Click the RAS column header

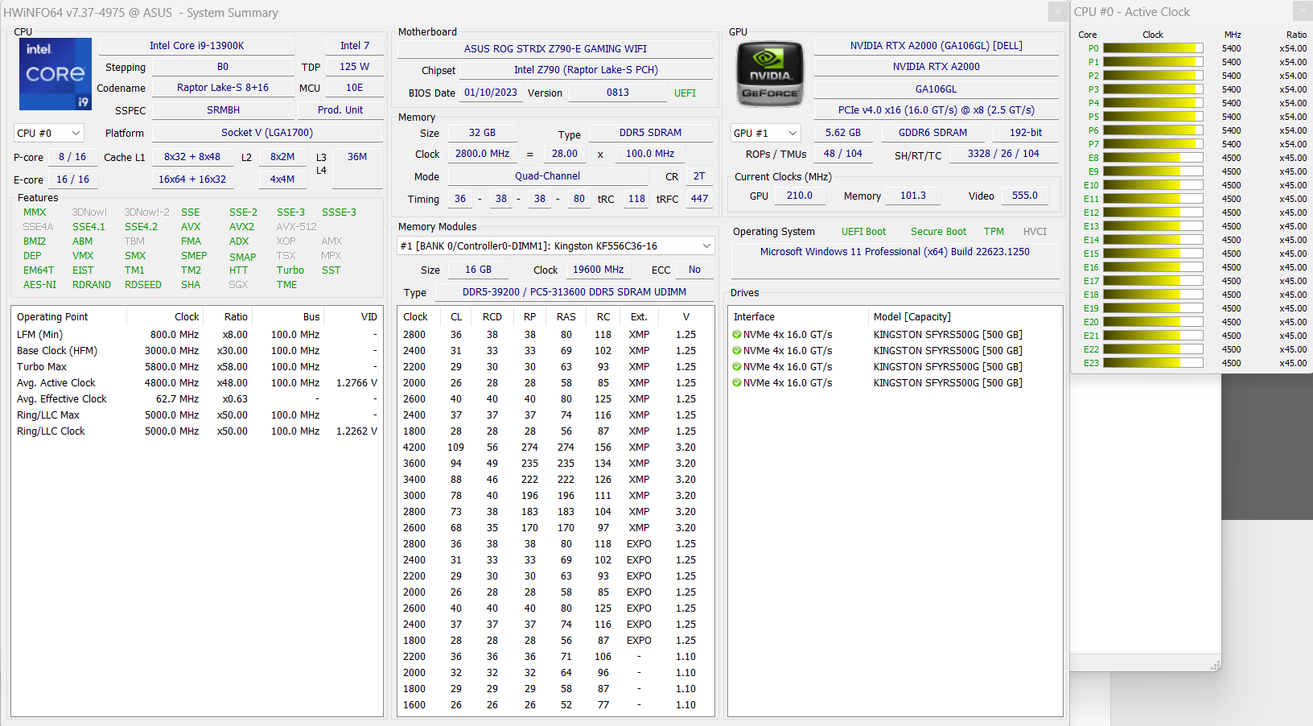(x=566, y=316)
